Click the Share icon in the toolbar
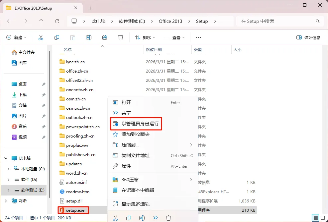Screen dimensions: 328x222 105,37
